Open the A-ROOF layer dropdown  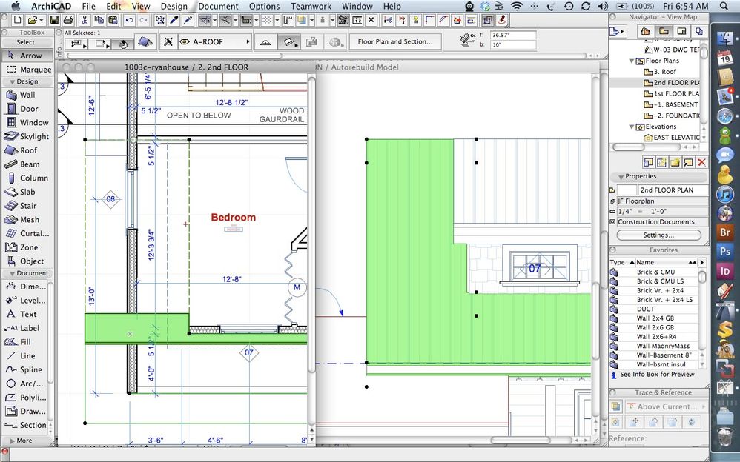[248, 42]
